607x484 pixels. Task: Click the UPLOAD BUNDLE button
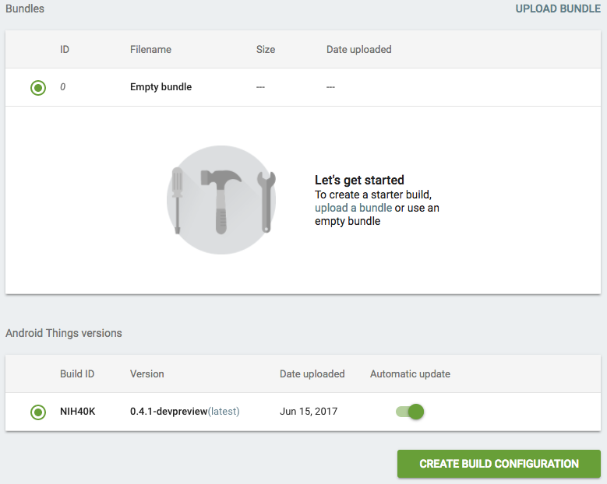point(558,9)
